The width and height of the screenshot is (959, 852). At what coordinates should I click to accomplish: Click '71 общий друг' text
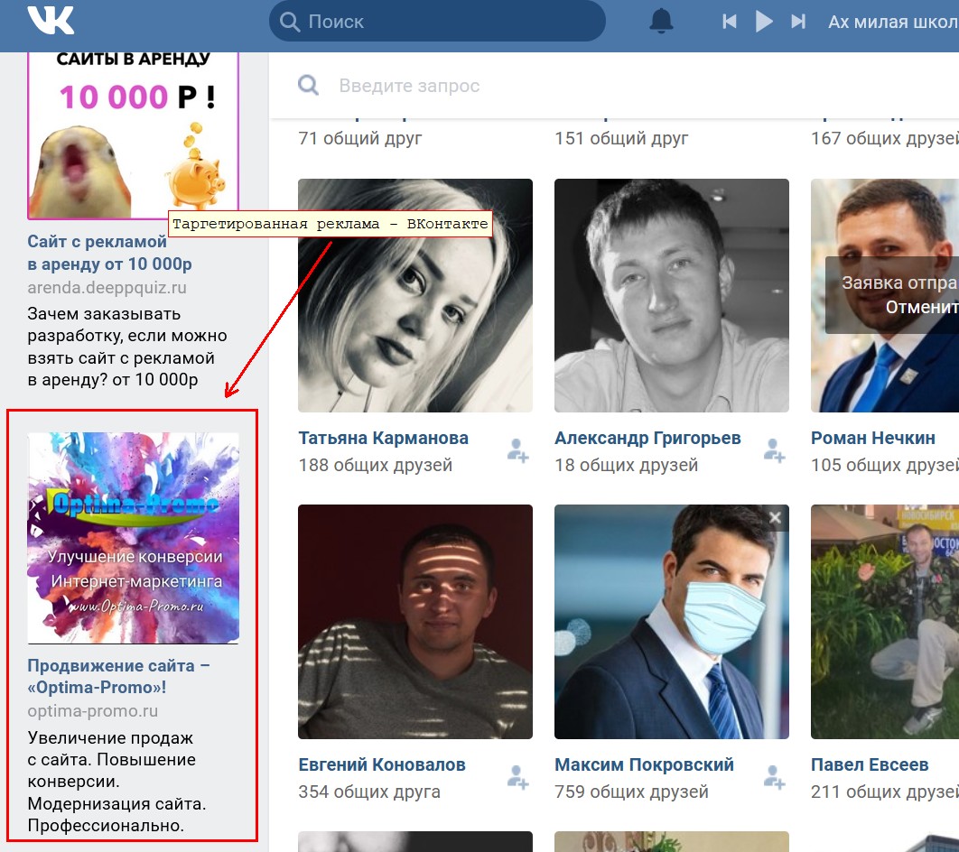click(x=360, y=138)
